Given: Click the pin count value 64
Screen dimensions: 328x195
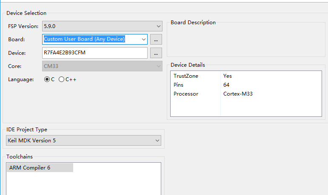Looking at the screenshot, I should pos(226,85).
